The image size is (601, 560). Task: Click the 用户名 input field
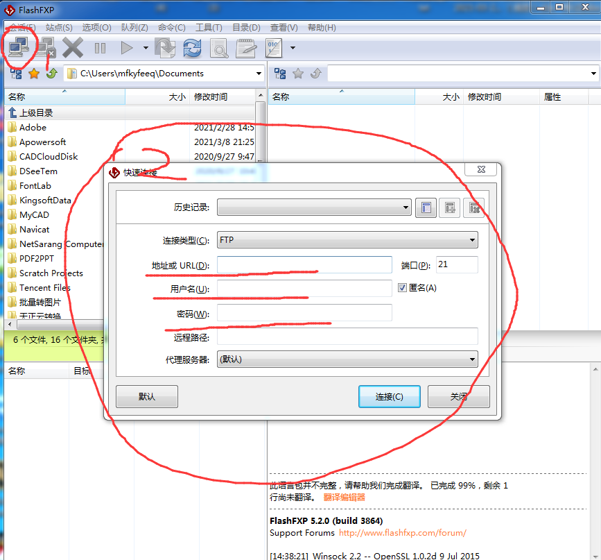305,289
